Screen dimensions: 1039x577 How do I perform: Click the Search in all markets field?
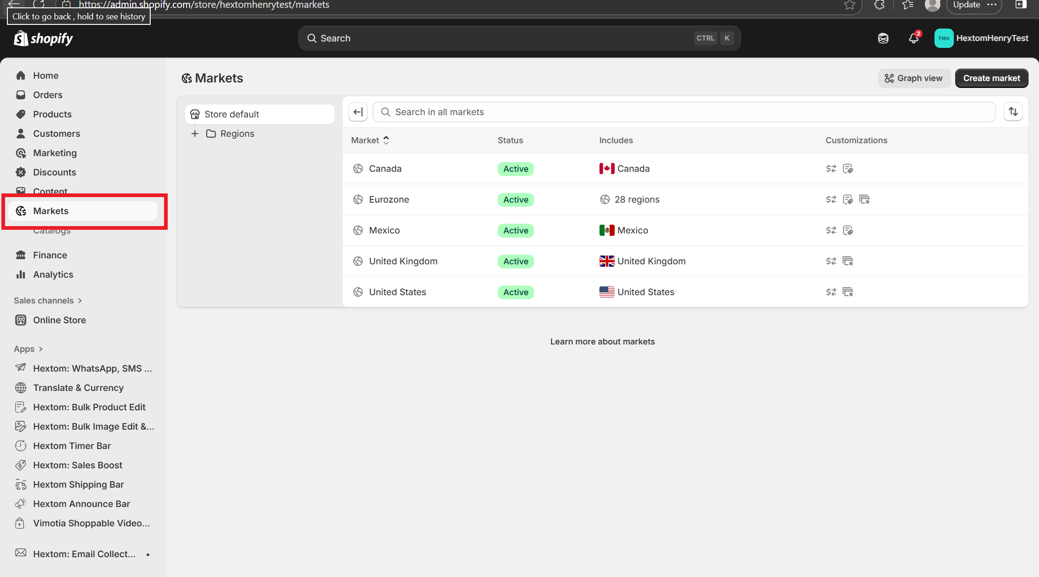click(684, 112)
